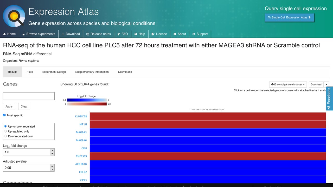Expand the Download options arrow
333x187 pixels.
(326, 84)
